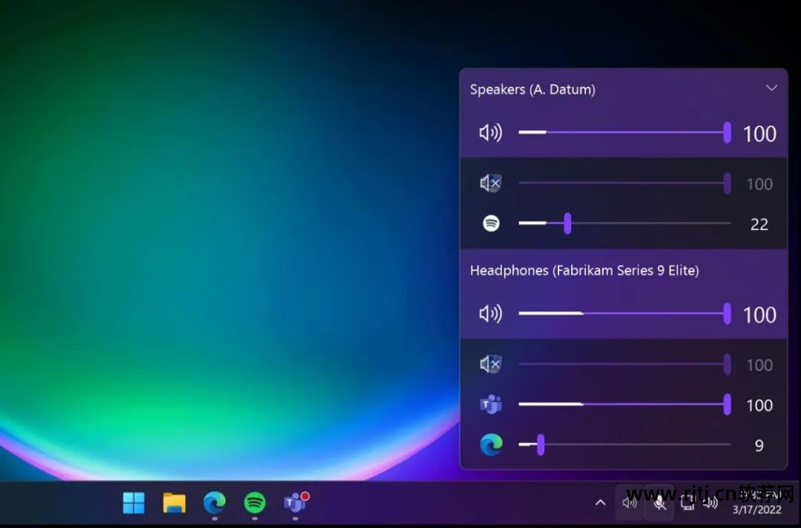
Task: Click the 100 value beside Teams slider
Action: tap(759, 406)
